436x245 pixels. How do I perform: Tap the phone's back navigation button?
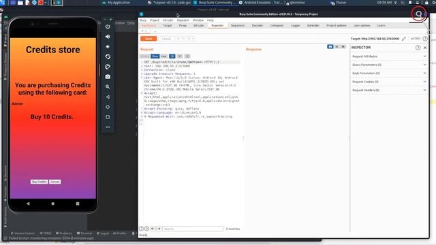tap(28, 203)
